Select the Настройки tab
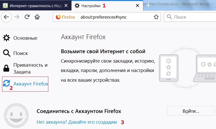 pyautogui.click(x=107, y=6)
